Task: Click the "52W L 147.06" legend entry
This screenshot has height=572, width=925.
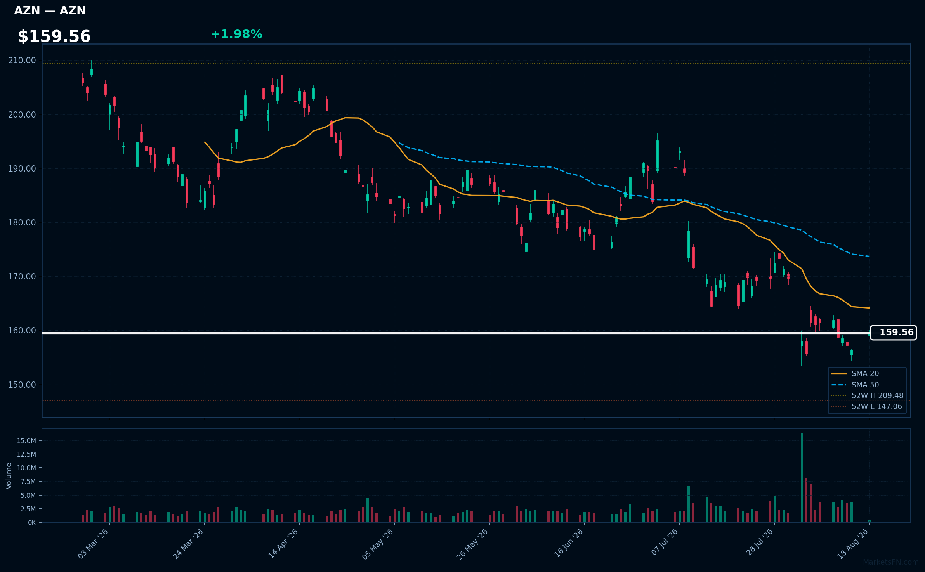Action: click(866, 406)
